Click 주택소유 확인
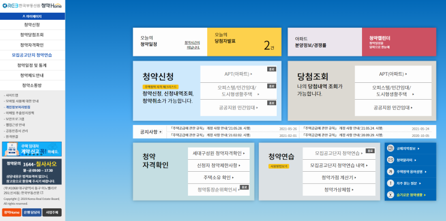The image size is (446, 221). [x=218, y=178]
